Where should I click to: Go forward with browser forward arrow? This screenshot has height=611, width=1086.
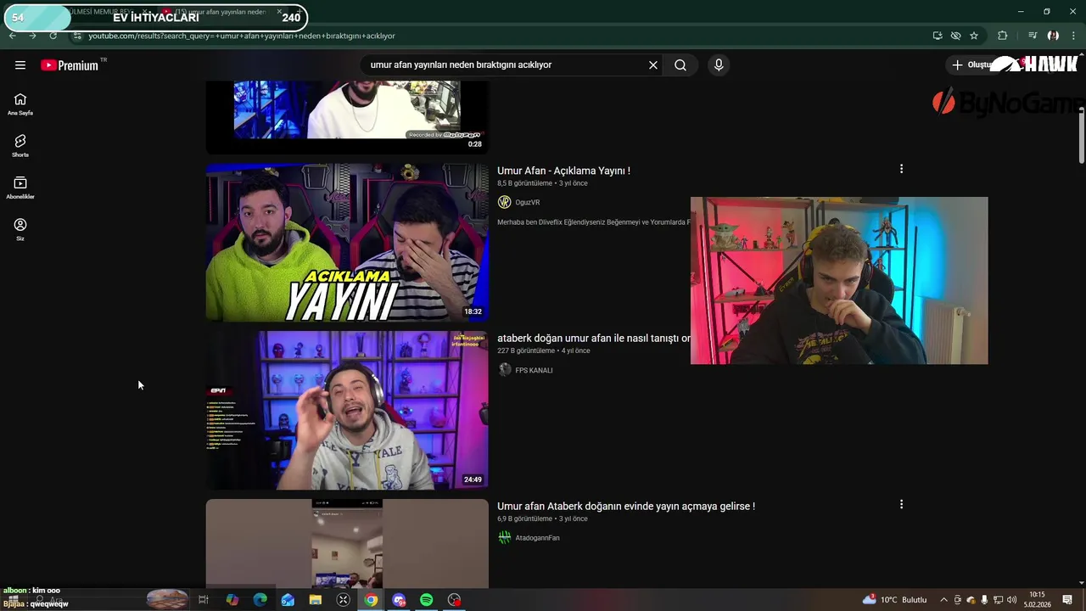point(32,36)
